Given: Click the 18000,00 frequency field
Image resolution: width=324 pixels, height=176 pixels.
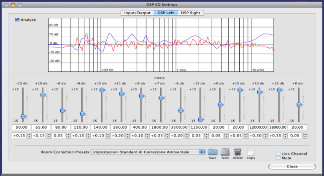Looking at the screenshot, I should pyautogui.click(x=278, y=127).
